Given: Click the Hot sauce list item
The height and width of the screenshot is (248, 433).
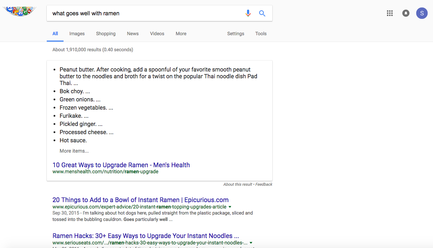Looking at the screenshot, I should (73, 141).
